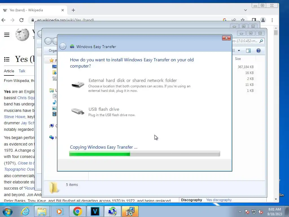289x217 pixels.
Task: Click the folder icon in Explorer details pane
Action: [x=54, y=188]
